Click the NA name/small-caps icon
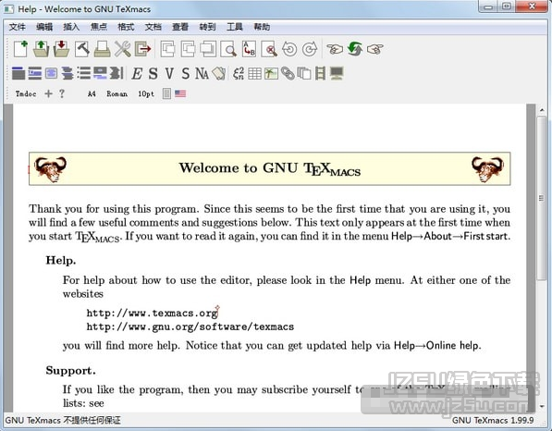The width and height of the screenshot is (552, 431). tap(202, 74)
